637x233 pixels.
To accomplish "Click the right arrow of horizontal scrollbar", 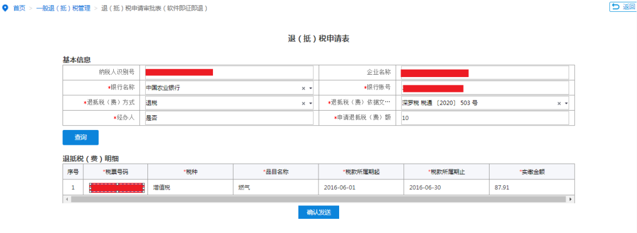I will click(571, 199).
